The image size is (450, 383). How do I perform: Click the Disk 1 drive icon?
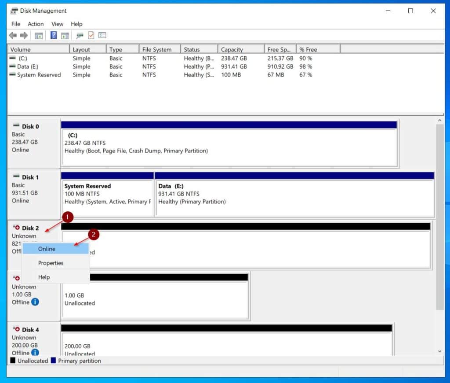pyautogui.click(x=16, y=176)
